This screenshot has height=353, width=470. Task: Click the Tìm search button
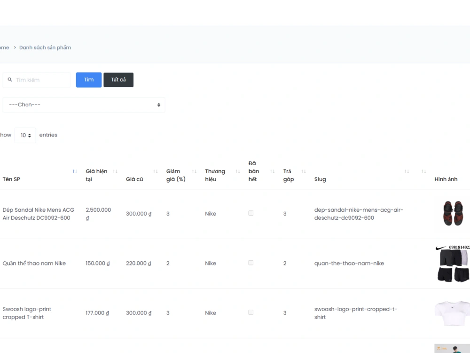[89, 80]
